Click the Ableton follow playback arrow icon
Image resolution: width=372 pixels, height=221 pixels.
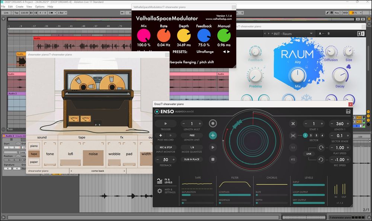[x=122, y=13]
